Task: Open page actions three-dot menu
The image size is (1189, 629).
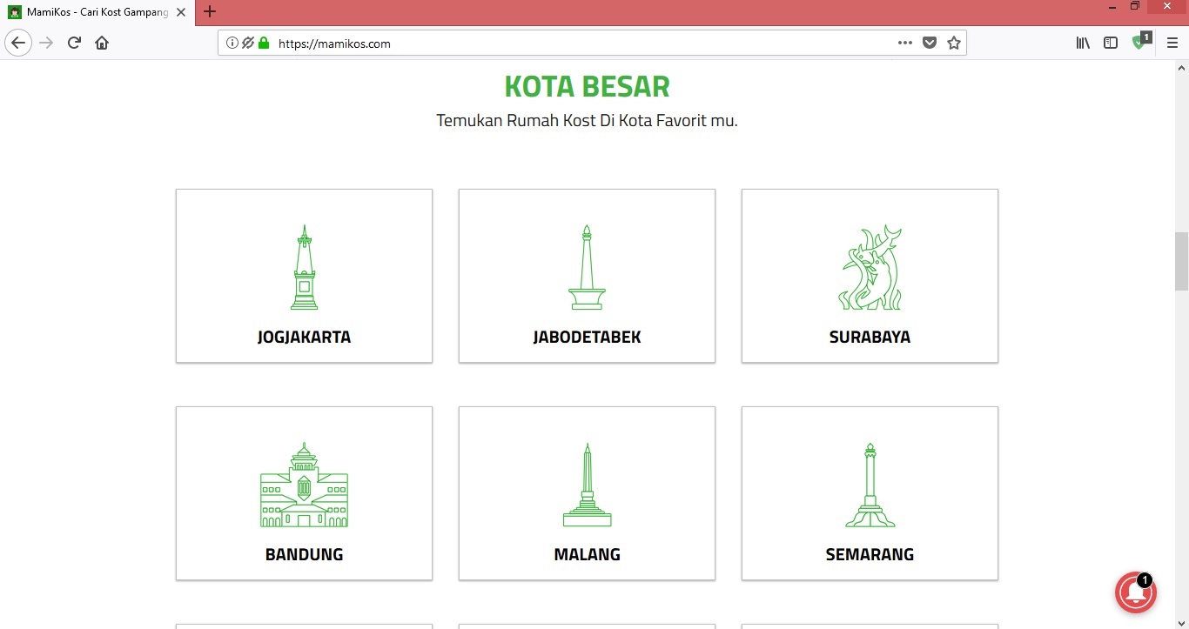Action: click(x=905, y=43)
